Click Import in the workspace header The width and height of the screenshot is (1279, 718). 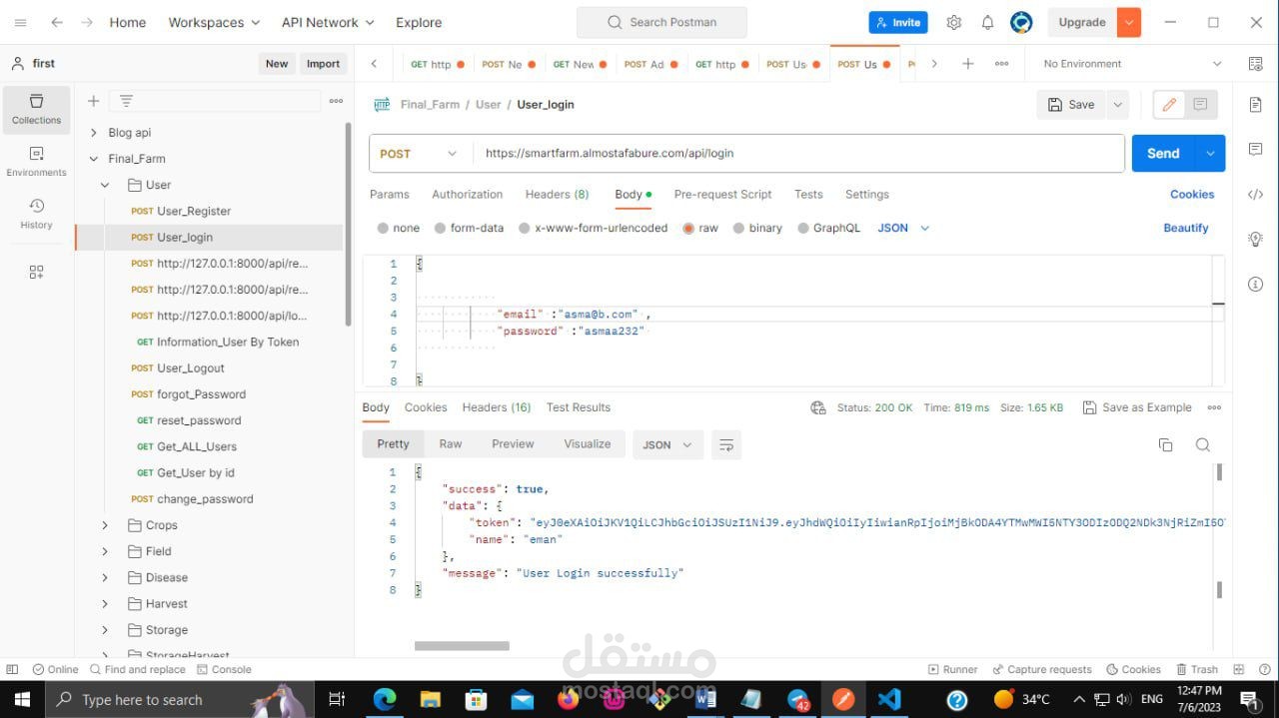click(323, 64)
